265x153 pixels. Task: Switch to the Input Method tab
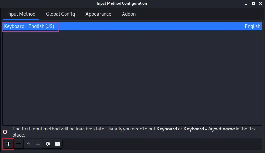tap(21, 14)
